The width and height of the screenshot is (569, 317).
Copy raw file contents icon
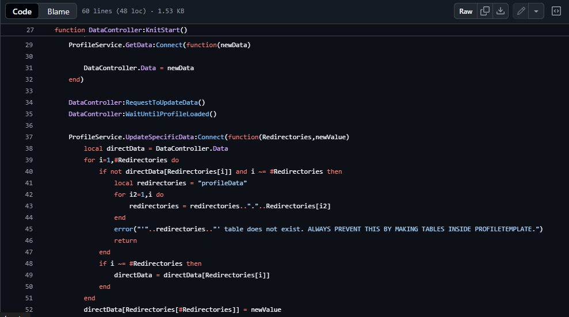485,12
